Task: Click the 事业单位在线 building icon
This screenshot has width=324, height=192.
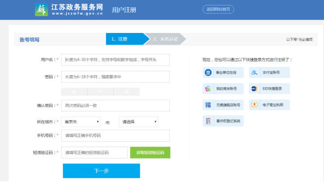Action: (x=208, y=73)
